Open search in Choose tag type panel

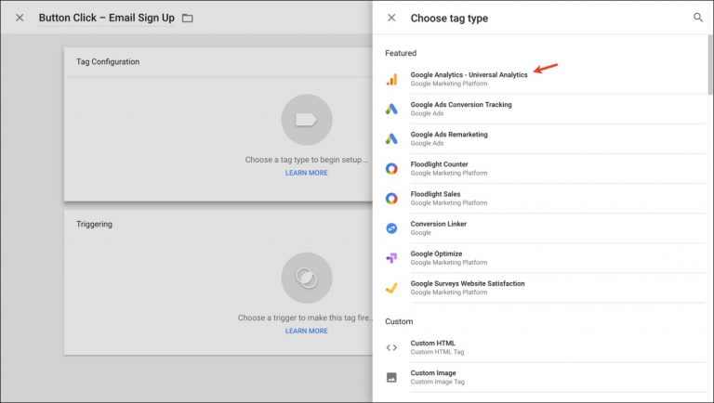pos(698,18)
